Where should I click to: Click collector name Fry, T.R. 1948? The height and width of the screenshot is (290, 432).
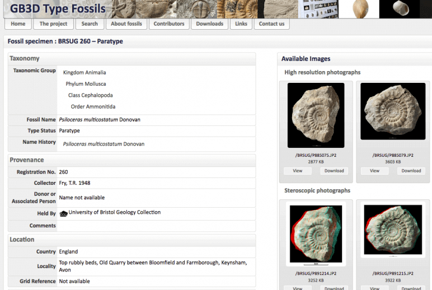click(74, 183)
